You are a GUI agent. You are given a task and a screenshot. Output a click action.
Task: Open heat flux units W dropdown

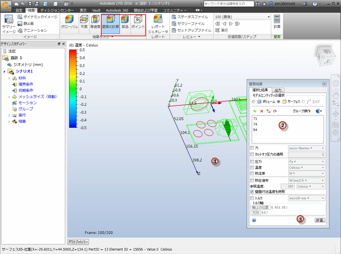point(307,174)
